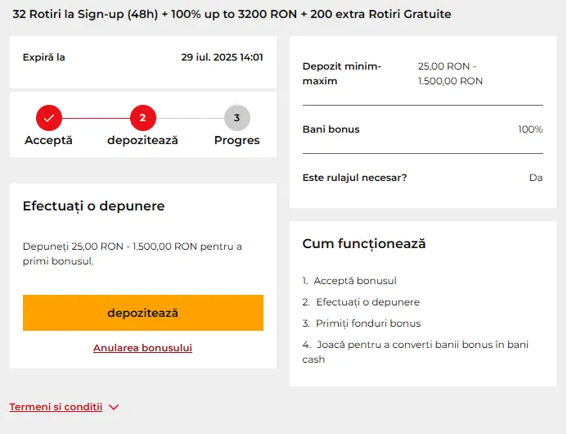Click the red checkmark step circle

coord(49,118)
